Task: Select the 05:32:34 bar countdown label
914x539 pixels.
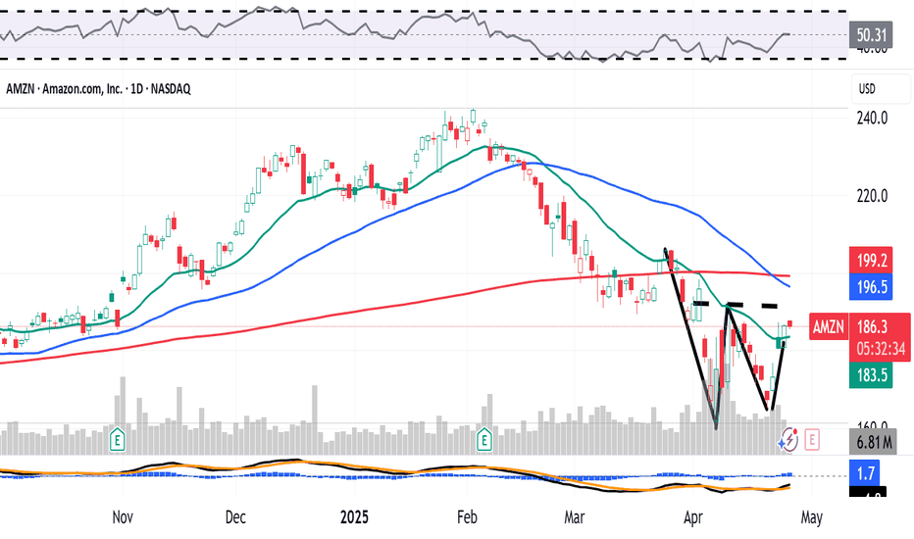Action: (x=881, y=349)
